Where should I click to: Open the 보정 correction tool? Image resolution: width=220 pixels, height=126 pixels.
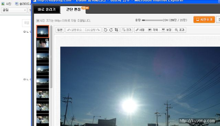tap(166, 30)
